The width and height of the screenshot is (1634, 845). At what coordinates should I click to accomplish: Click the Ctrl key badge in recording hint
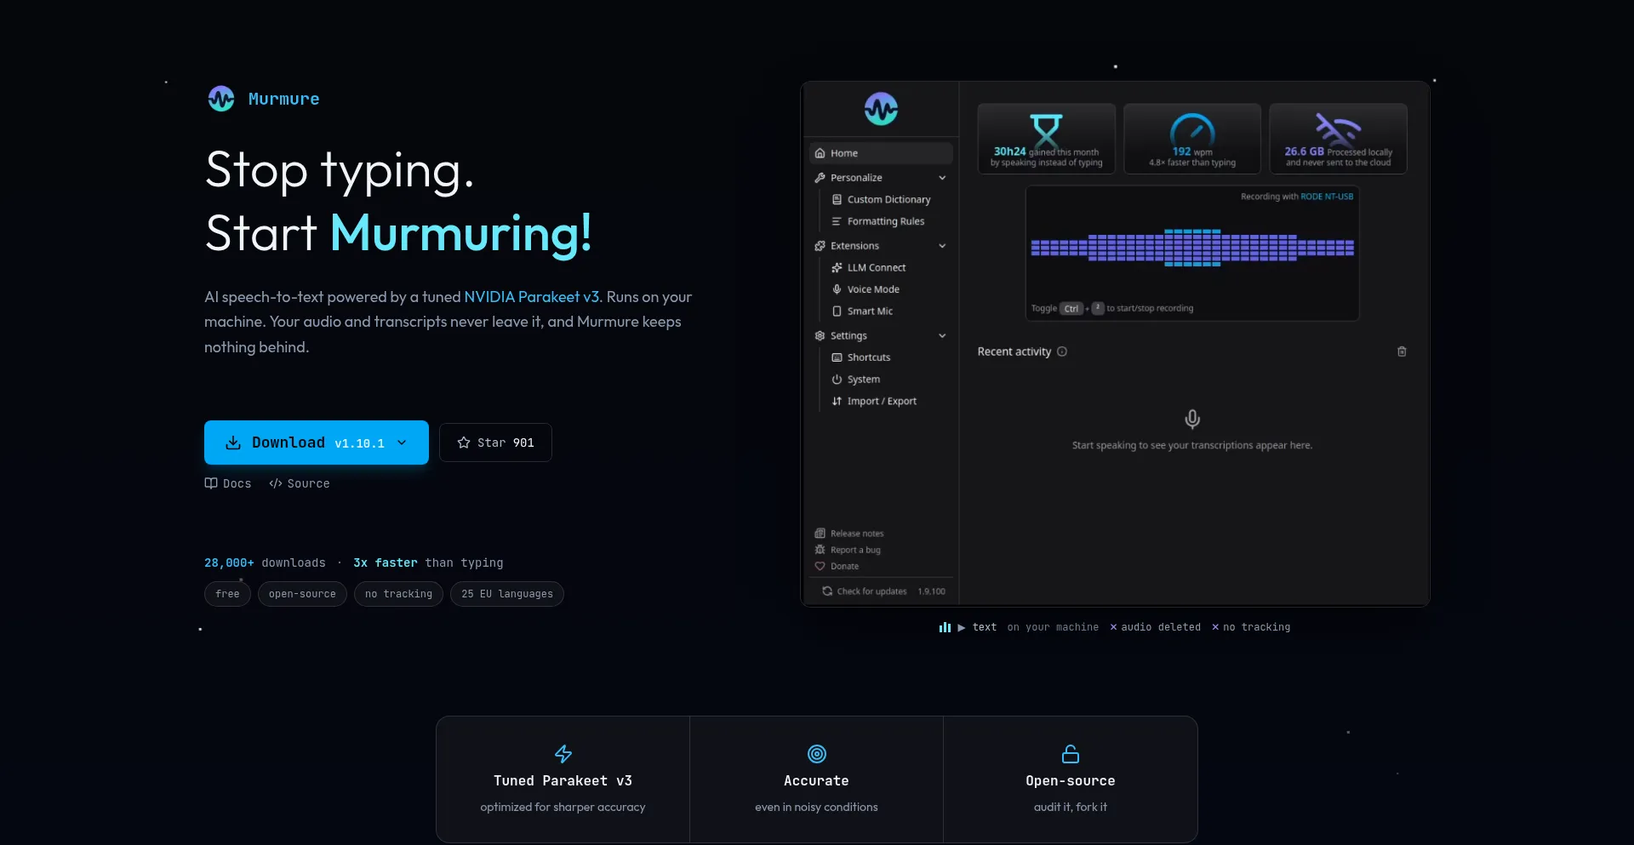(x=1071, y=309)
